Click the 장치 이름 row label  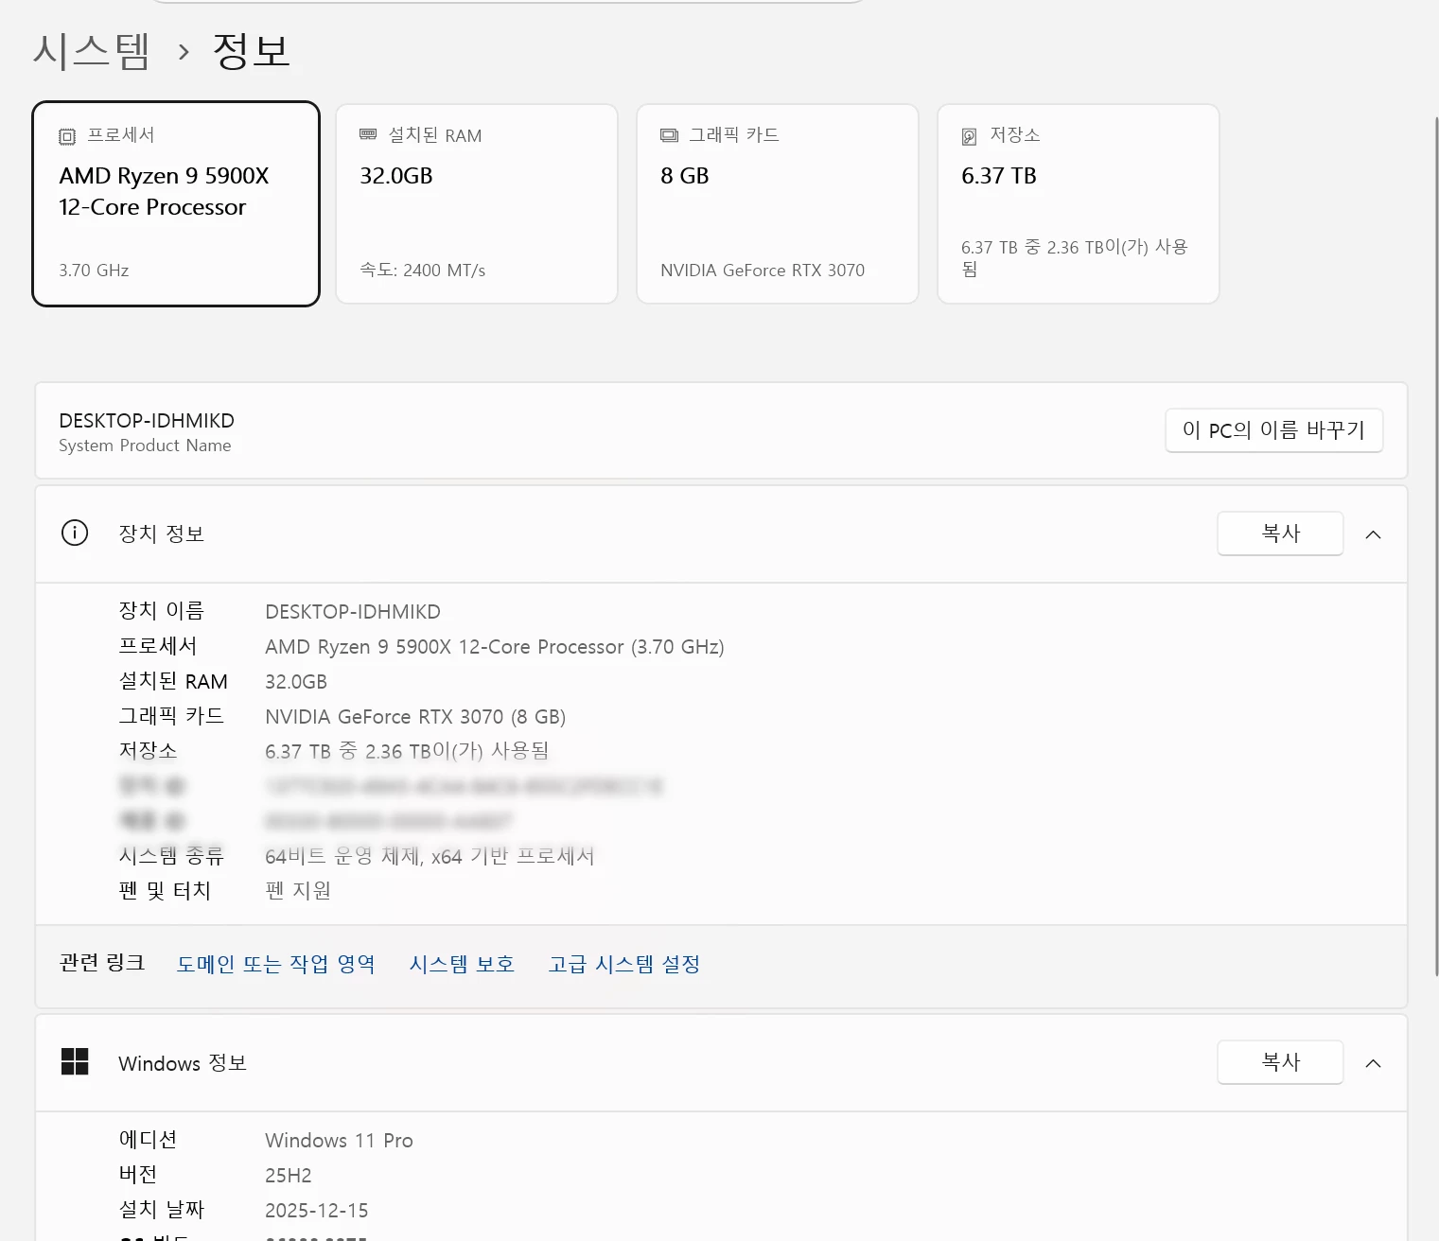(162, 611)
